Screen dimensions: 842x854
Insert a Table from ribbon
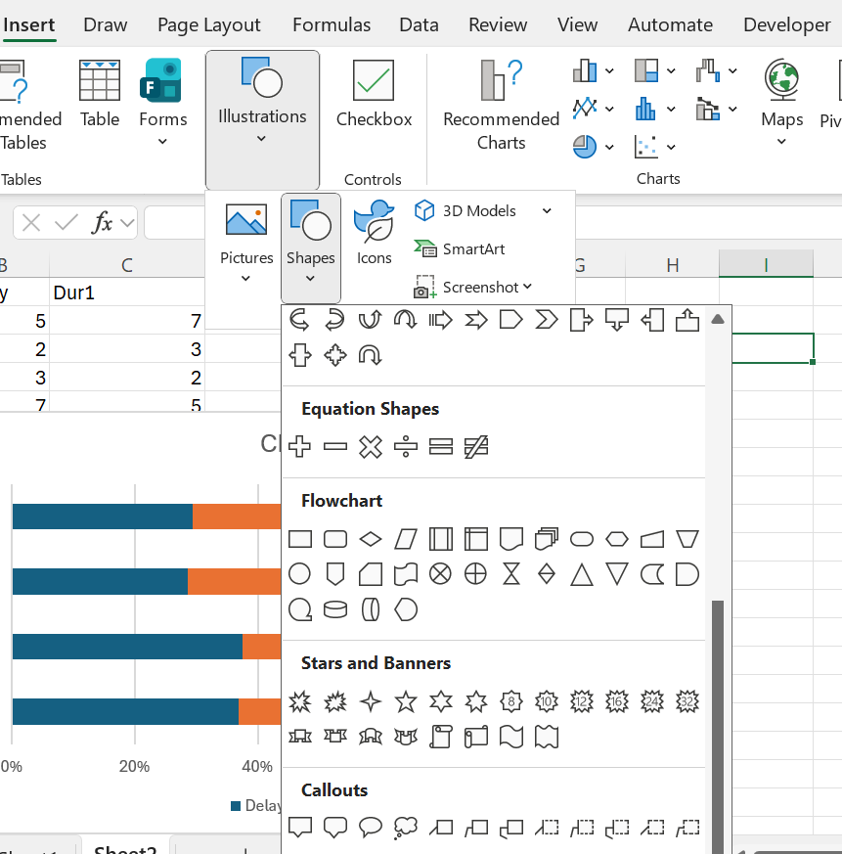100,94
